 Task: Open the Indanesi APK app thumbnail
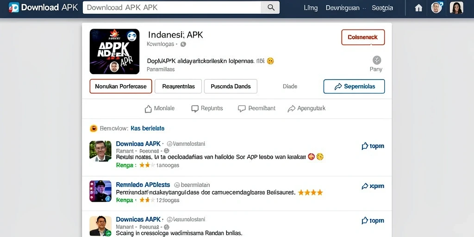pos(115,51)
